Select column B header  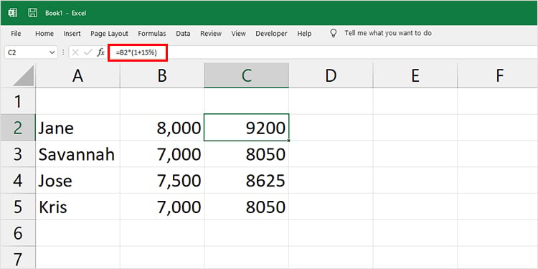162,76
